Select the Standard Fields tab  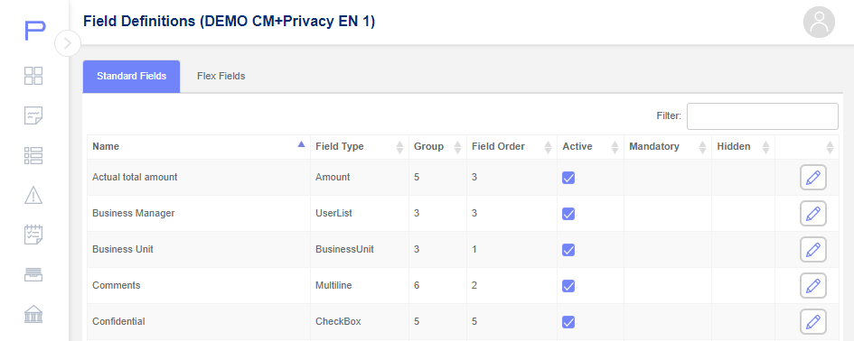pos(131,76)
